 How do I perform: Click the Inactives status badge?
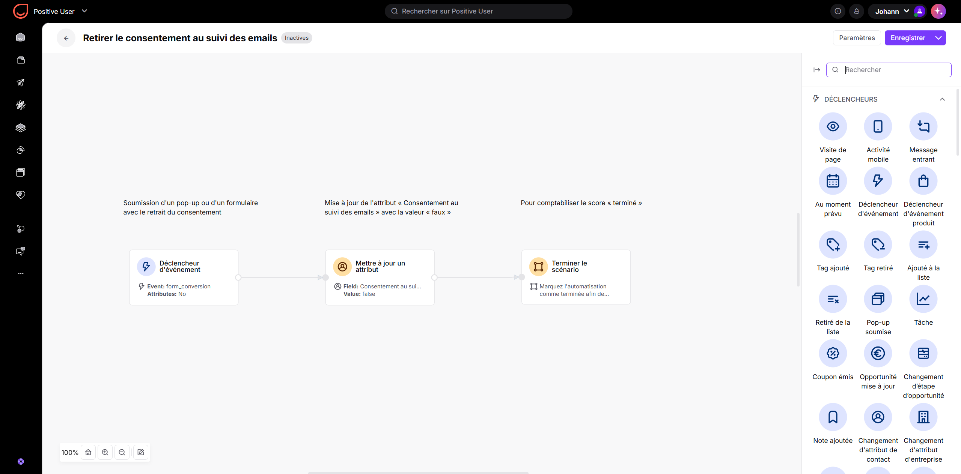[x=297, y=38]
